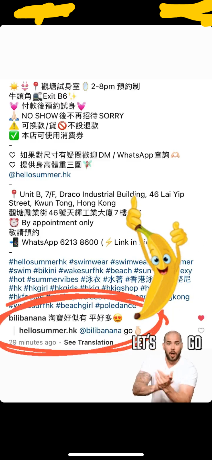This screenshot has height=460, width=212.
Task: Like the hellosummer.hk reply with heart outline
Action: pos(201,331)
